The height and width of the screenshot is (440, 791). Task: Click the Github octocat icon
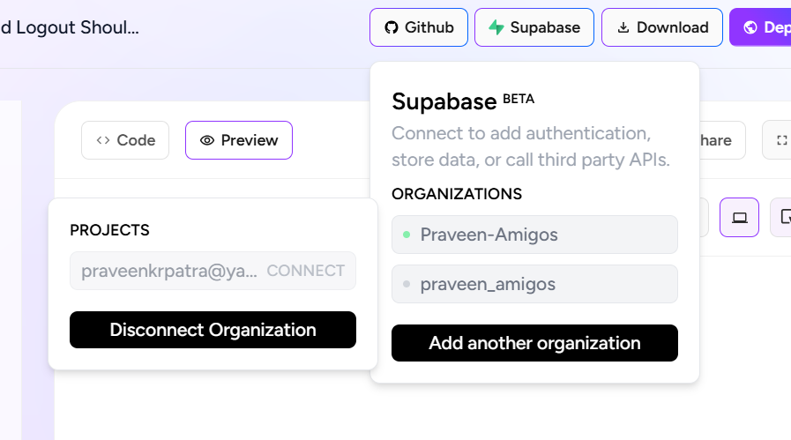tap(392, 27)
